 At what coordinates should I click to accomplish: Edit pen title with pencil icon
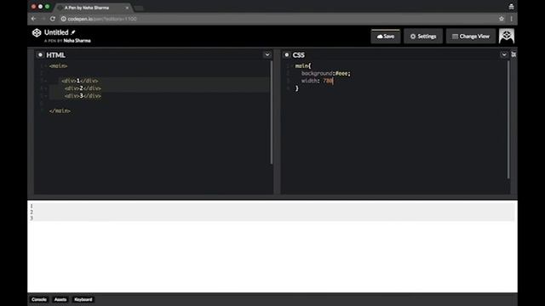tap(73, 32)
